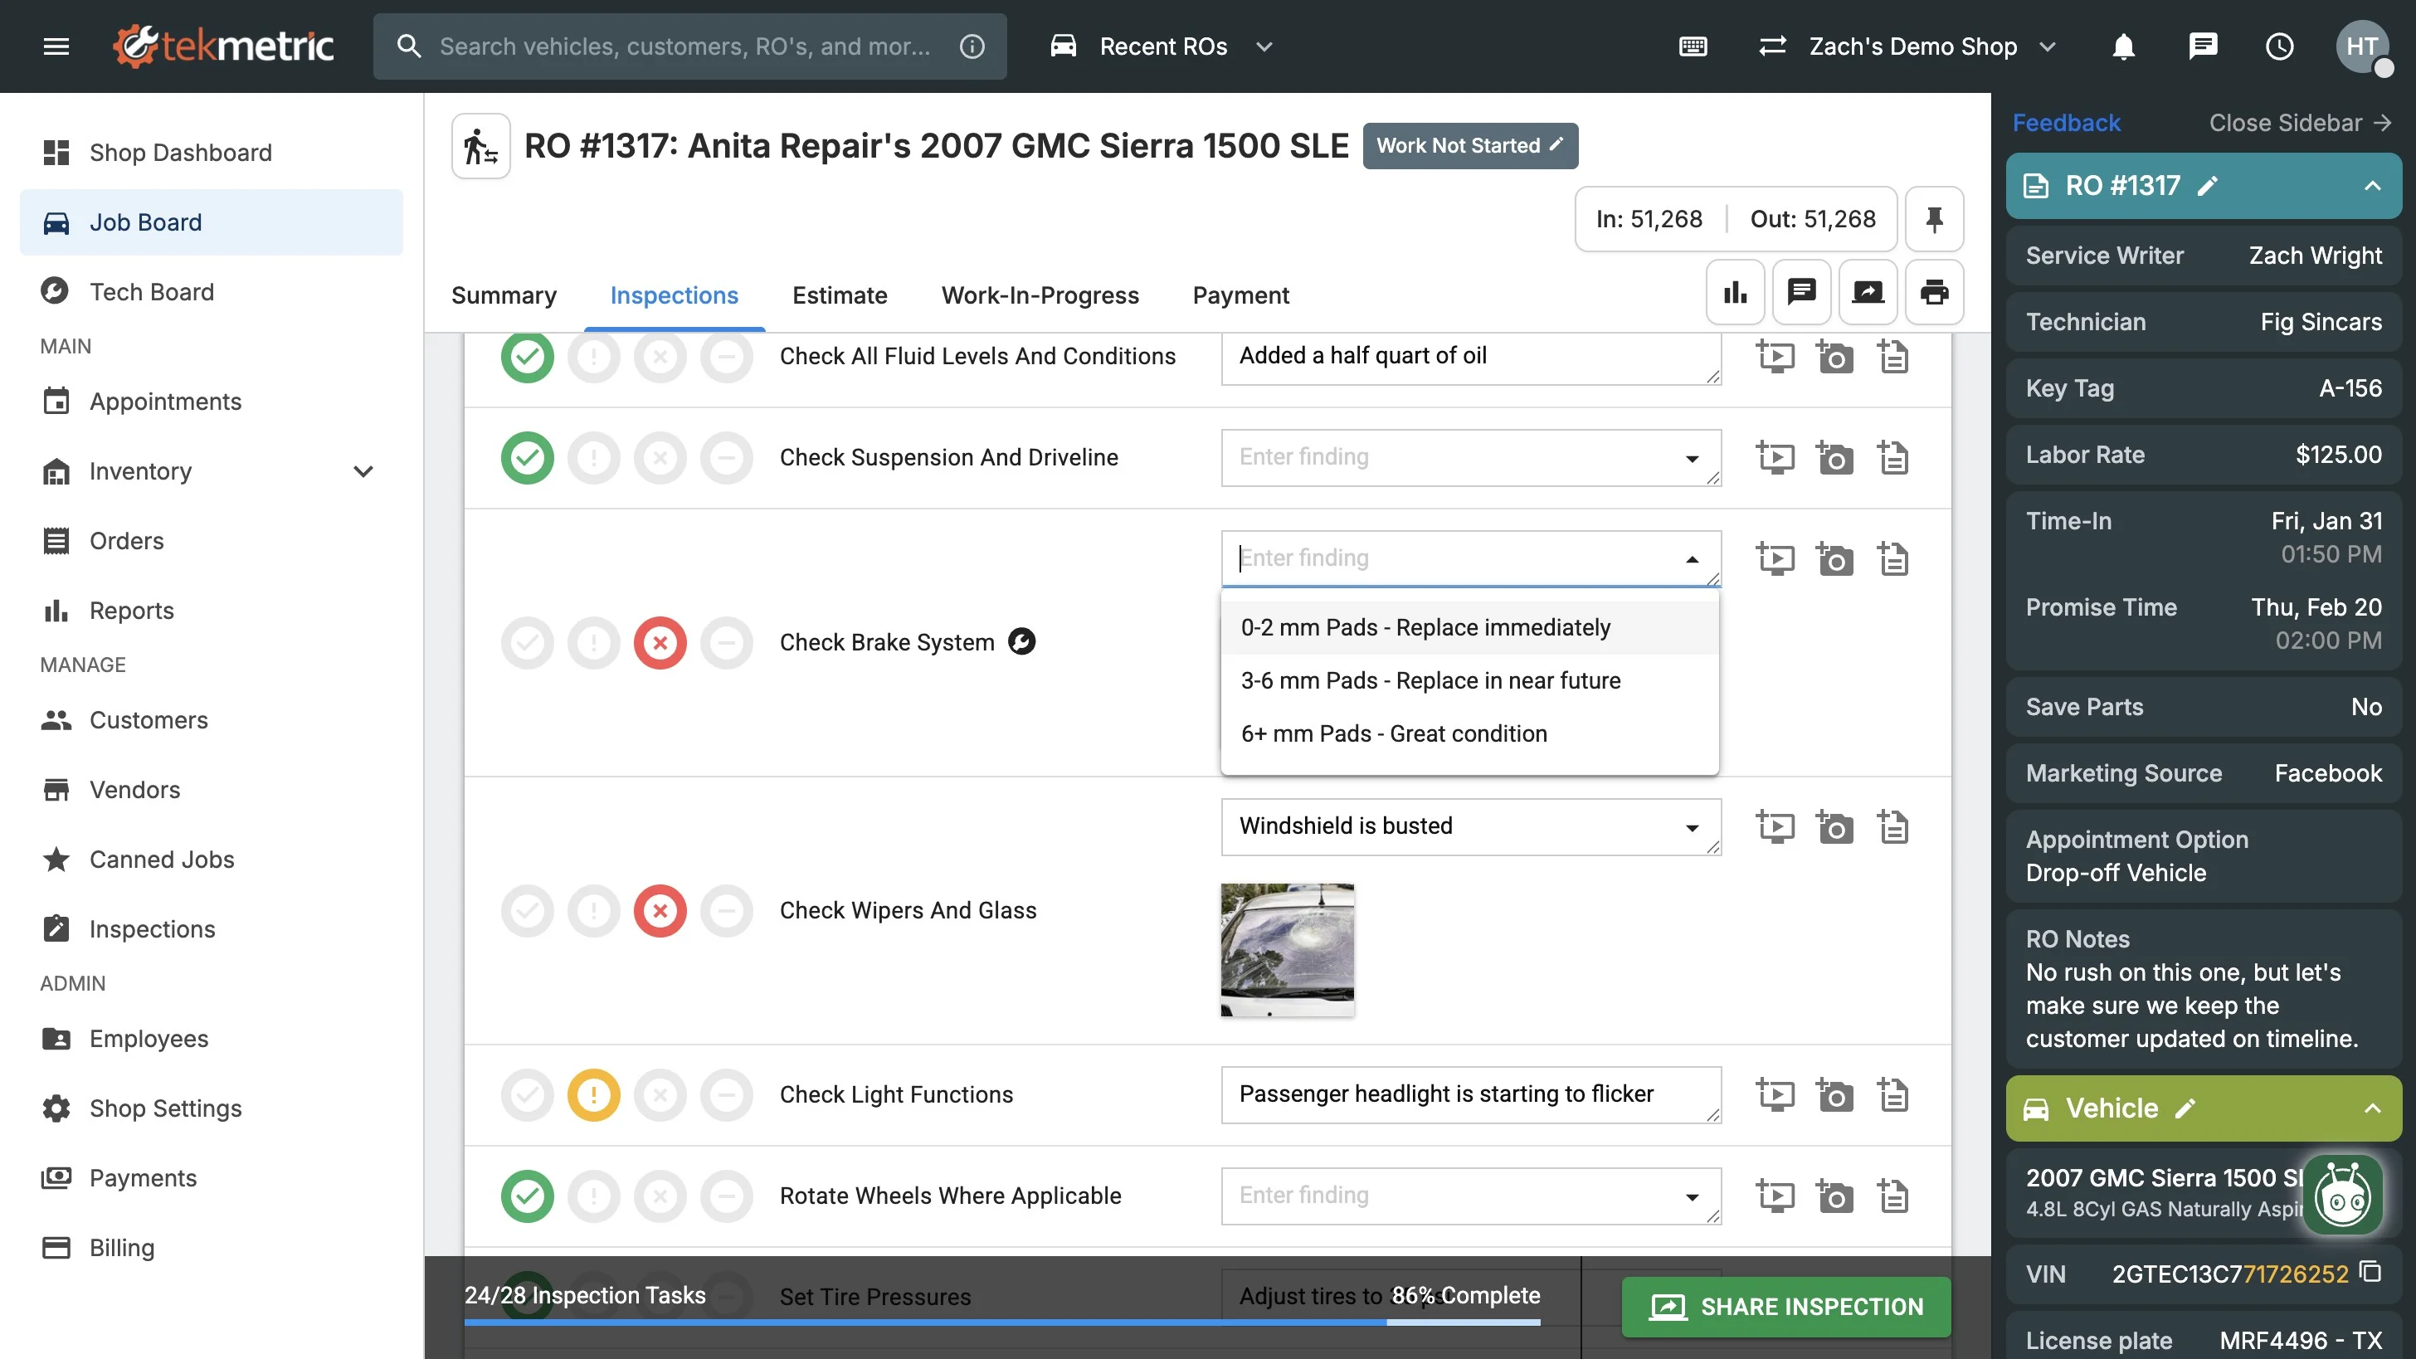Set Check Light Functions to red failed
This screenshot has height=1359, width=2416.
click(x=660, y=1094)
